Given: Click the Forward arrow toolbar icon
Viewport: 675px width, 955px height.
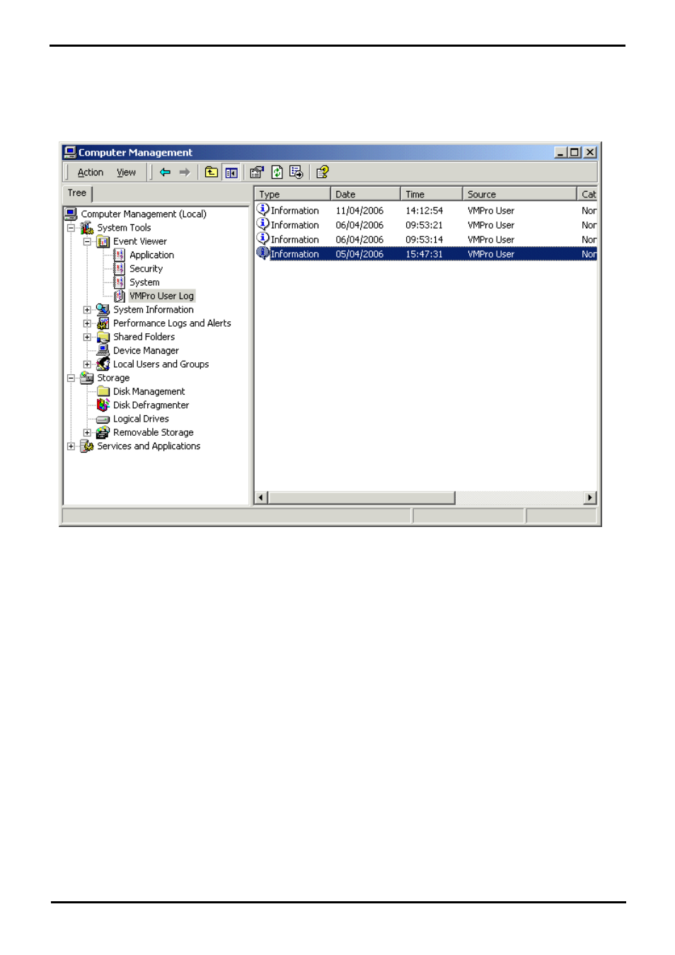Looking at the screenshot, I should click(185, 172).
